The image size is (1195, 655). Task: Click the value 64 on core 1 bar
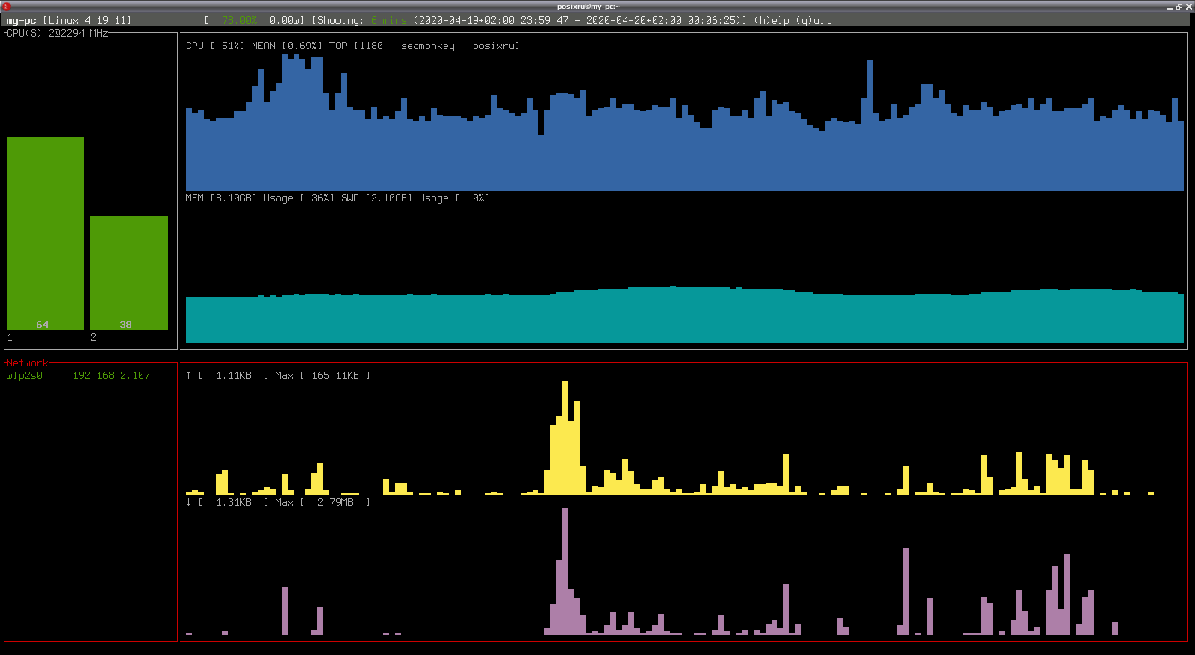click(x=43, y=325)
